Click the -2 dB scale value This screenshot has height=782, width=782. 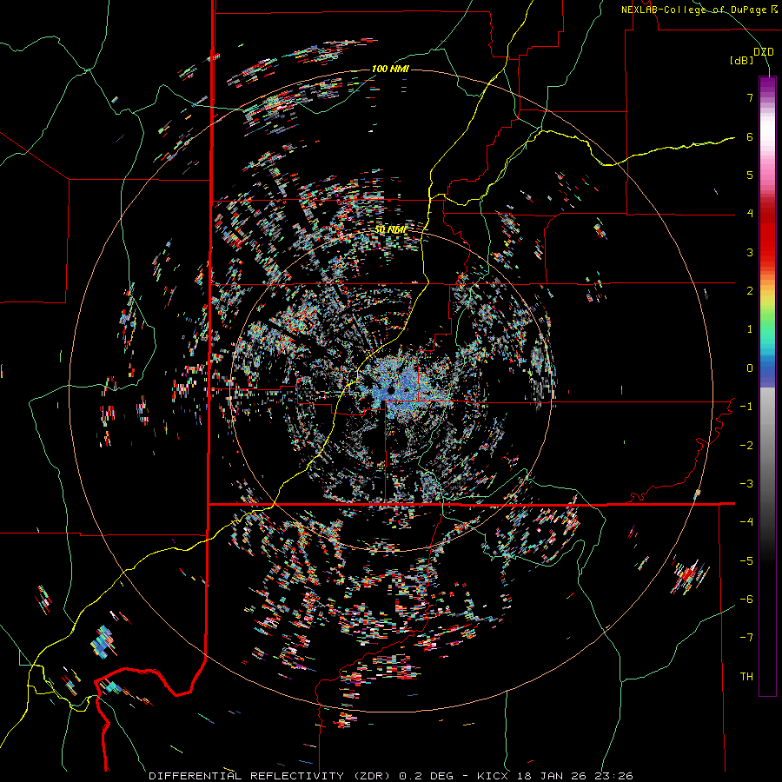coord(746,446)
